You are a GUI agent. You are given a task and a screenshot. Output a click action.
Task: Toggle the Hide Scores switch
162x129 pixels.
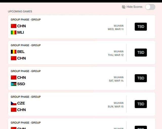[150, 7]
